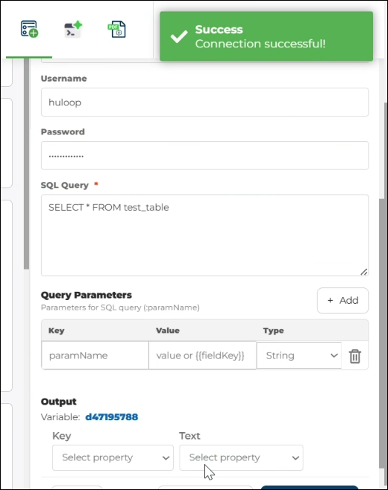Click the SQL Query label
The image size is (388, 490).
click(65, 185)
